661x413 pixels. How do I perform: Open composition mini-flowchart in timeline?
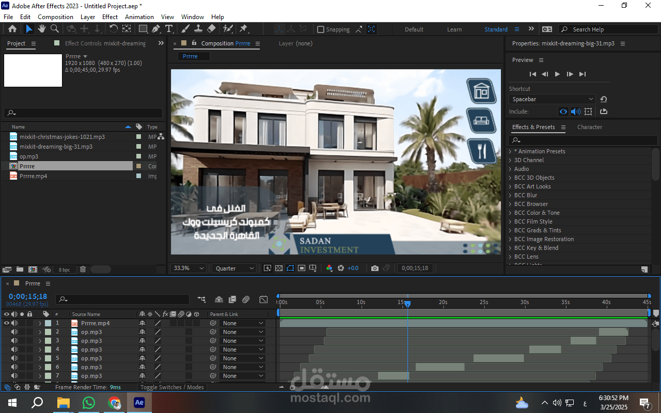[201, 299]
